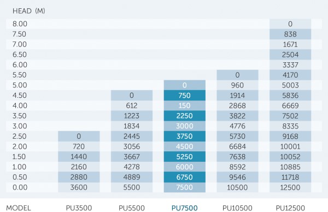Select the 960 cell in PU10500 column

[237, 85]
